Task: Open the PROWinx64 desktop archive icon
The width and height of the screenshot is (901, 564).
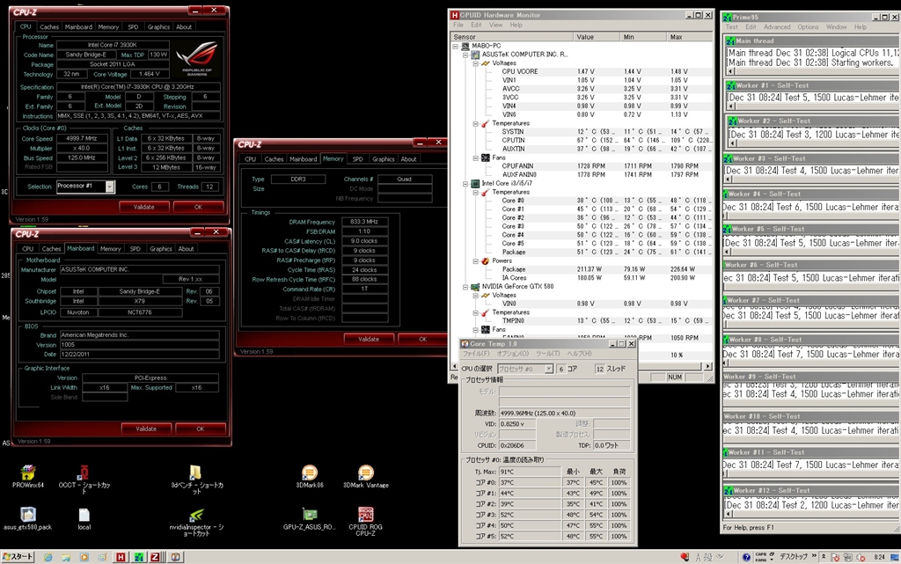Action: click(28, 472)
